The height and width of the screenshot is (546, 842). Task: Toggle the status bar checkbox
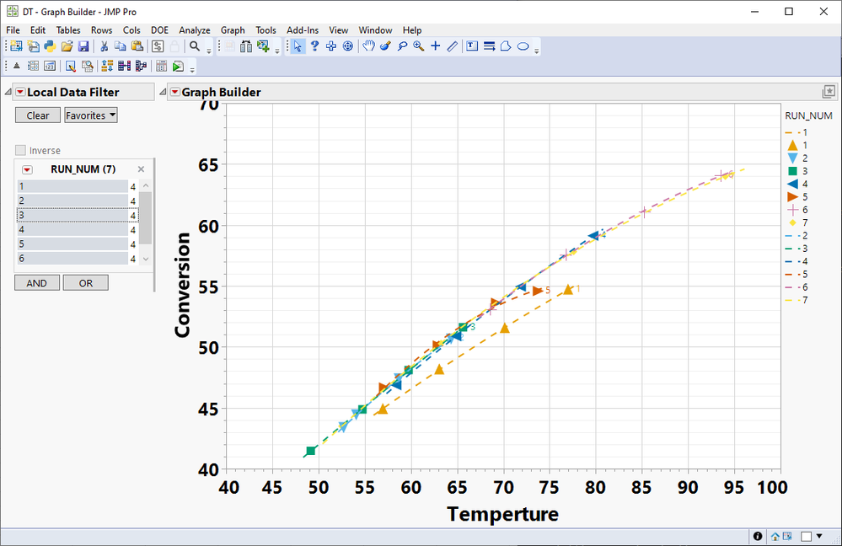806,536
